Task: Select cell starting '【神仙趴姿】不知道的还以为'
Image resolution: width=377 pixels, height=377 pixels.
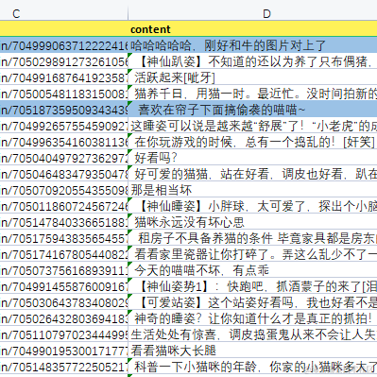Action: click(x=252, y=61)
